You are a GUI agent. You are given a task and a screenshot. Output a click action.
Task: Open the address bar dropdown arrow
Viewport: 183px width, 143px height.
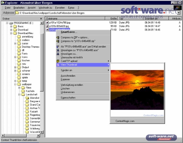pos(178,13)
